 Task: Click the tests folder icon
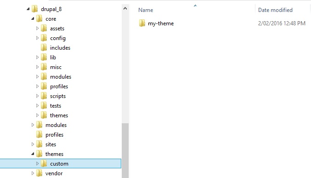click(x=44, y=105)
